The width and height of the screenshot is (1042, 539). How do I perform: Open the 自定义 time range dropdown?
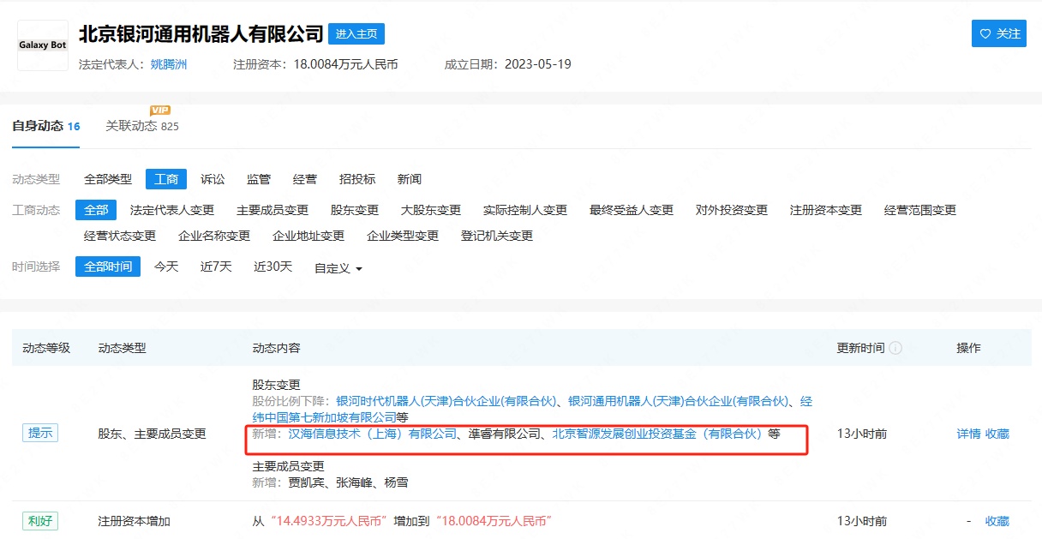338,268
